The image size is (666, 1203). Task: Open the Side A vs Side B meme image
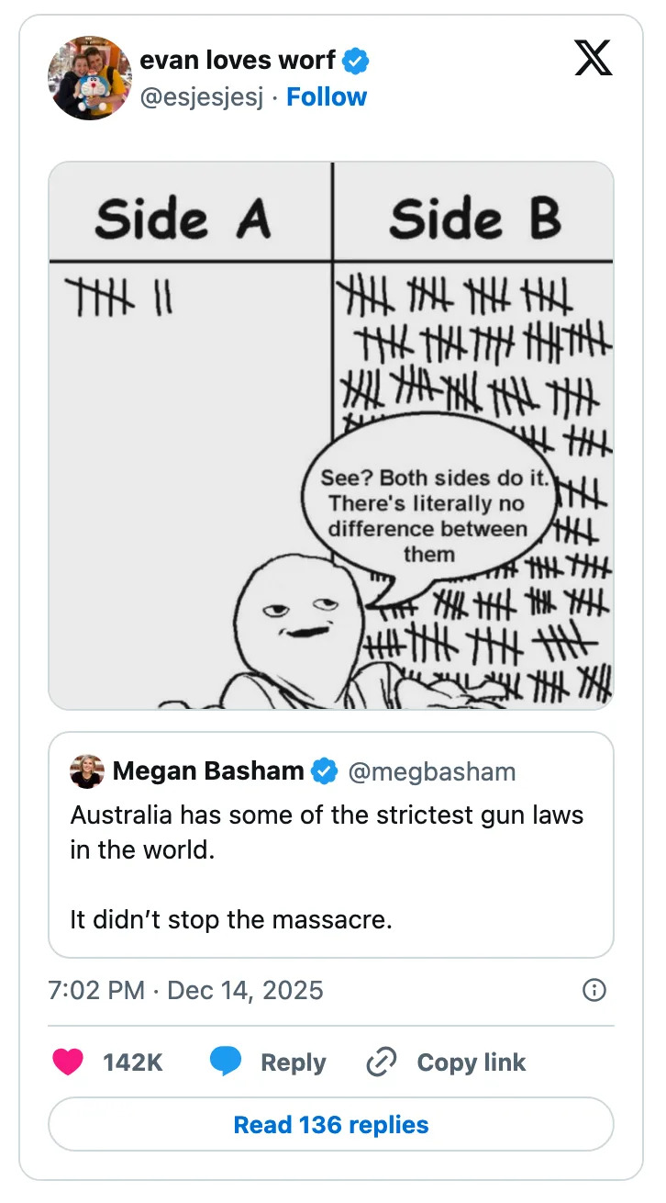point(331,435)
